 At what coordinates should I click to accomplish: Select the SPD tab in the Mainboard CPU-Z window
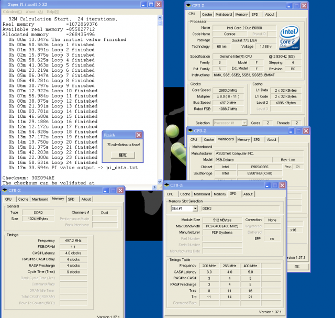point(257,139)
